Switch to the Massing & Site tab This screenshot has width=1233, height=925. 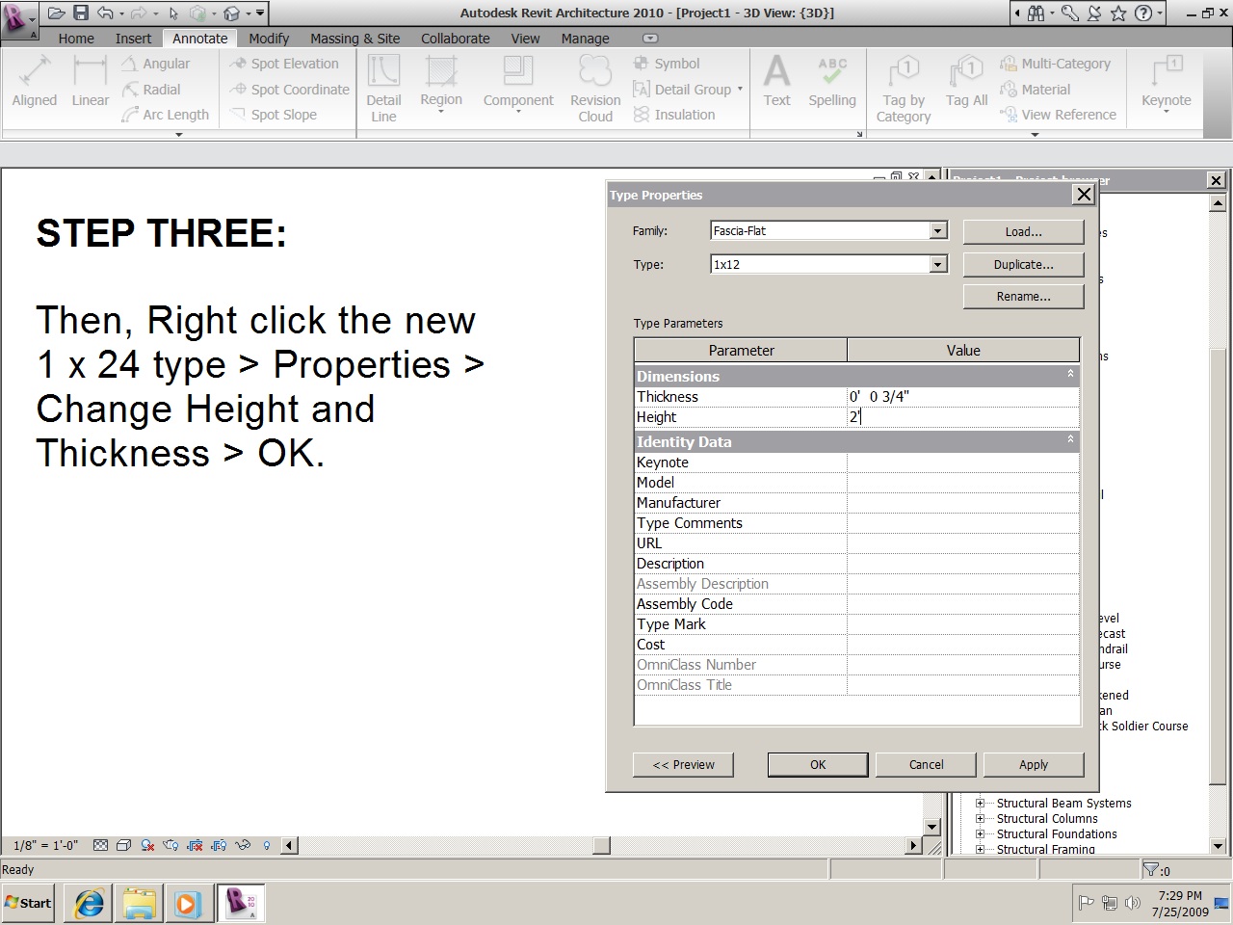tap(354, 39)
